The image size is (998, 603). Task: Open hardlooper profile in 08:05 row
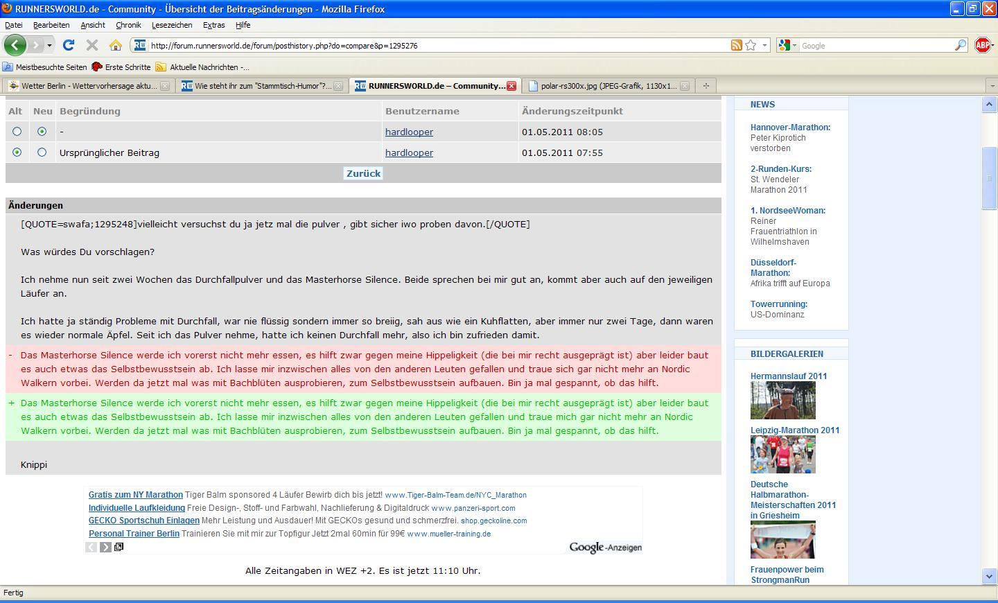409,132
